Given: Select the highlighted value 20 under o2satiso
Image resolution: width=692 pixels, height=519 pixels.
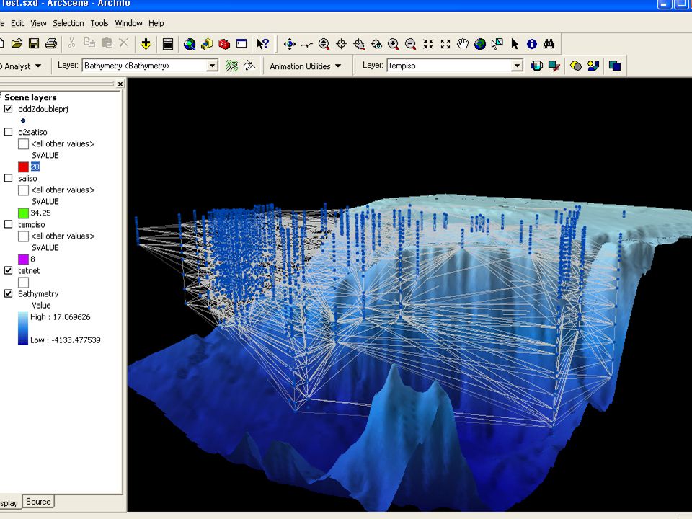Looking at the screenshot, I should coord(35,167).
